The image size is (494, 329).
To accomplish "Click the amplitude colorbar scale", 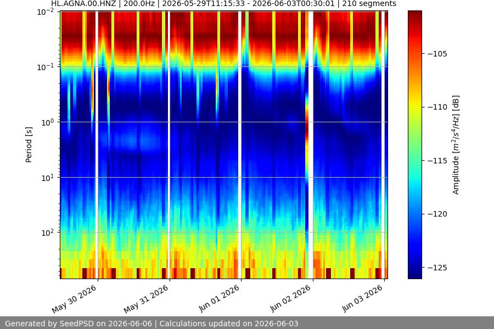I will tap(414, 145).
